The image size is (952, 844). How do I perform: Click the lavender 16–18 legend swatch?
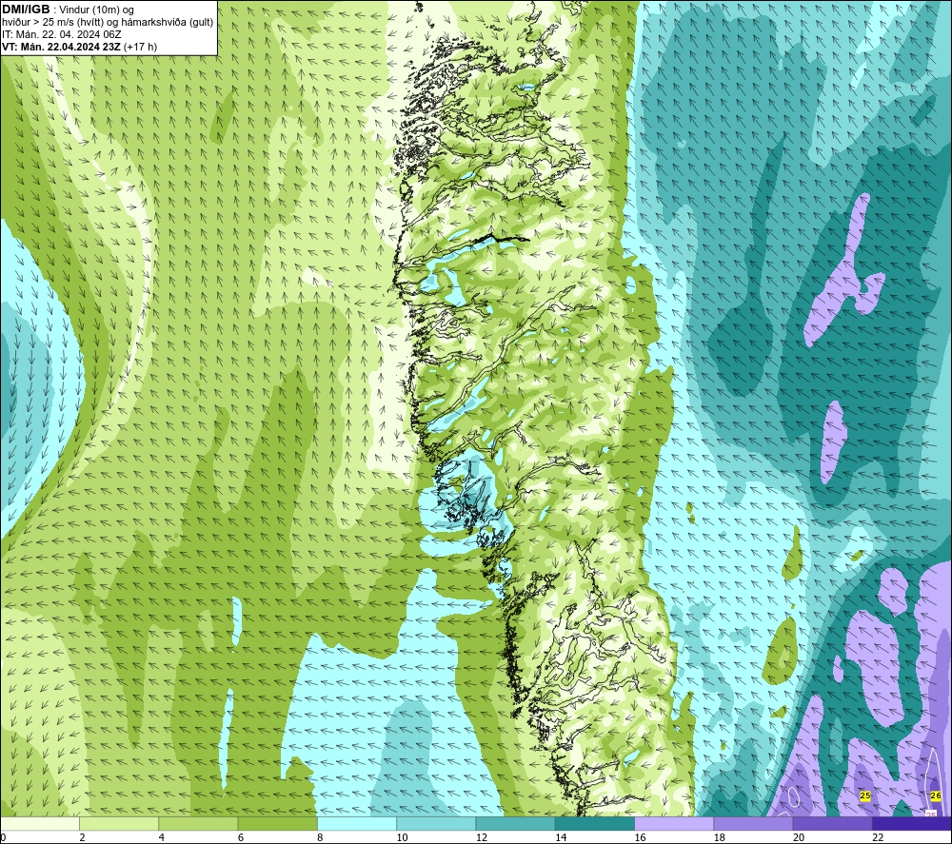point(674,823)
